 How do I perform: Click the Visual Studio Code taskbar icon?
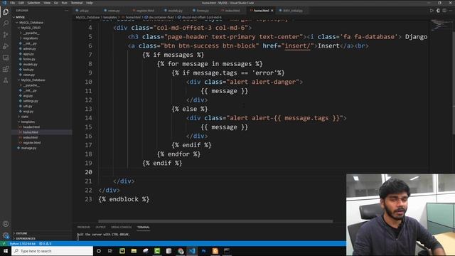pyautogui.click(x=192, y=251)
